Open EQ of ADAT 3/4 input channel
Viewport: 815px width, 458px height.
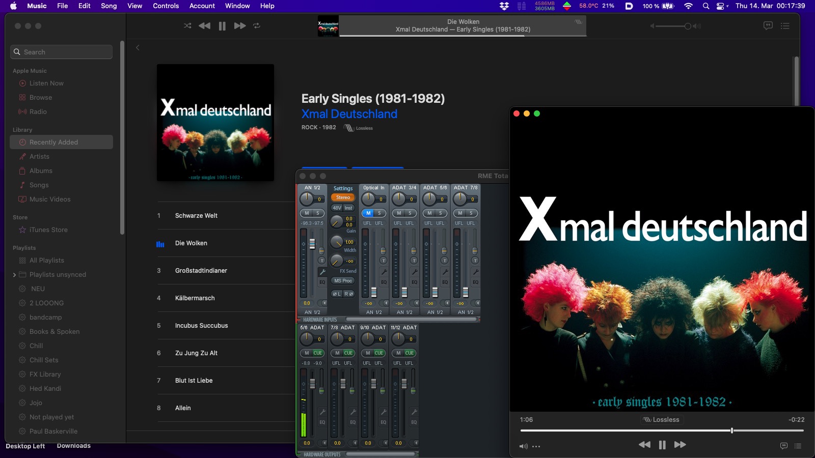point(414,282)
